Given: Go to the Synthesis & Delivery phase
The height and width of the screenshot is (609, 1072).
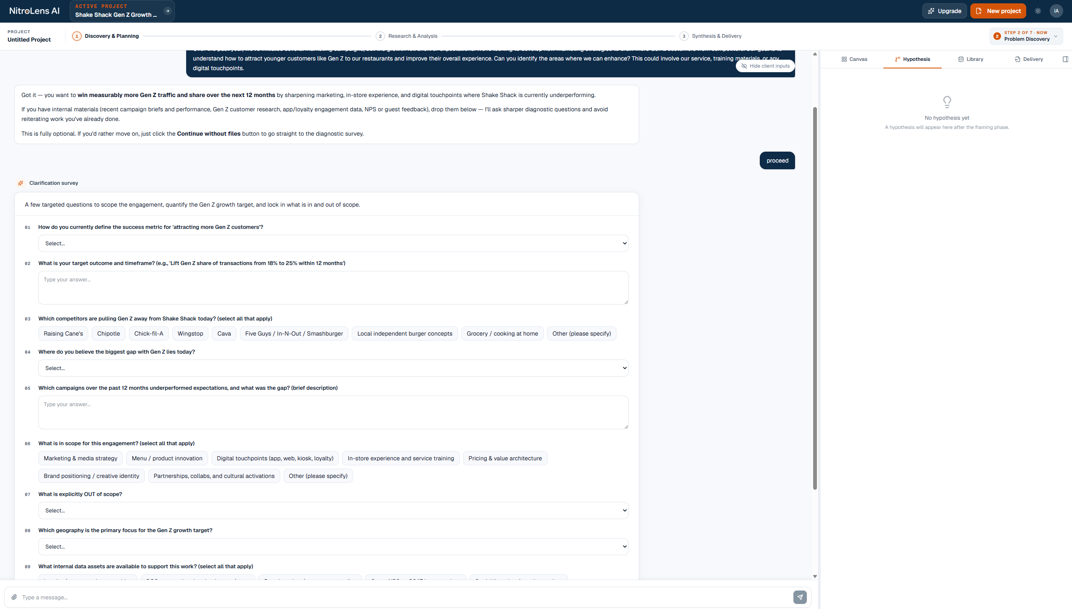Looking at the screenshot, I should coord(710,36).
